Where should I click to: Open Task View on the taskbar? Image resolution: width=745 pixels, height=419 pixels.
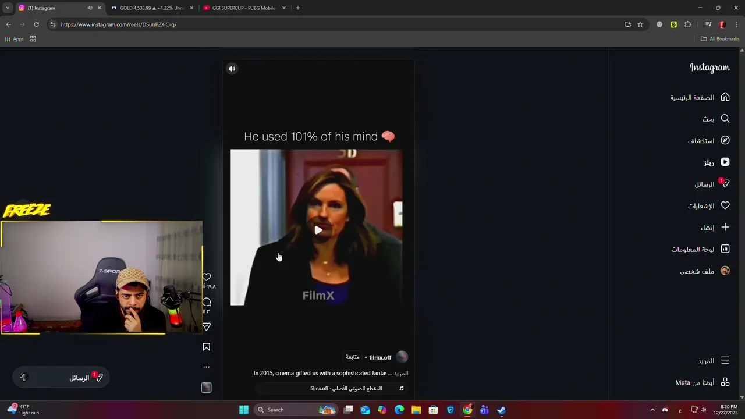pyautogui.click(x=348, y=410)
